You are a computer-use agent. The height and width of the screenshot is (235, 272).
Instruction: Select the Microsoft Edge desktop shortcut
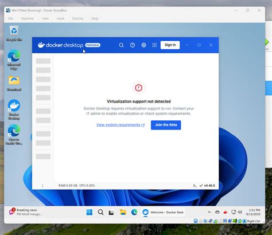point(14,60)
